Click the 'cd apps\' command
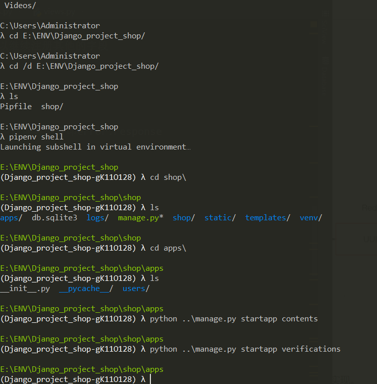This screenshot has width=377, height=384. [168, 248]
